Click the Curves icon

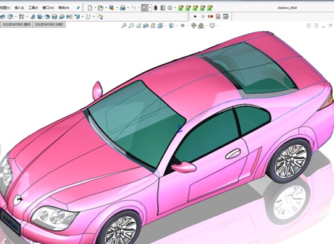point(88,17)
